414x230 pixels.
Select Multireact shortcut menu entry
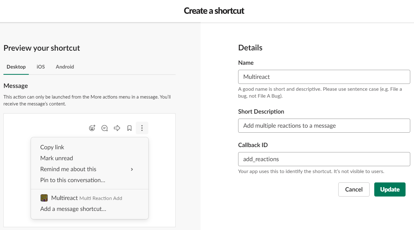89,198
